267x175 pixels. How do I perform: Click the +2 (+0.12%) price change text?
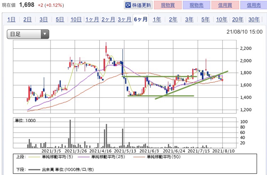51,5
